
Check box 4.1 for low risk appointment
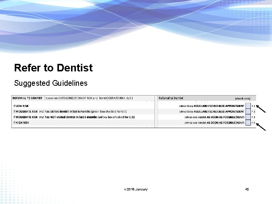coord(248,106)
